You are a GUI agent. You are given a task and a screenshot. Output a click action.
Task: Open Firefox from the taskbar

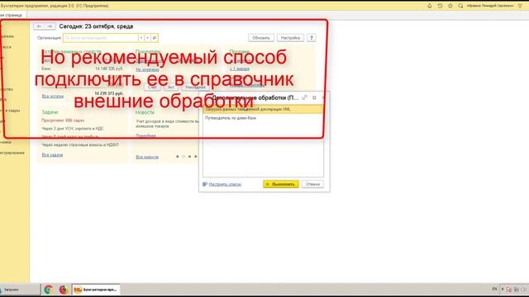pos(63,290)
